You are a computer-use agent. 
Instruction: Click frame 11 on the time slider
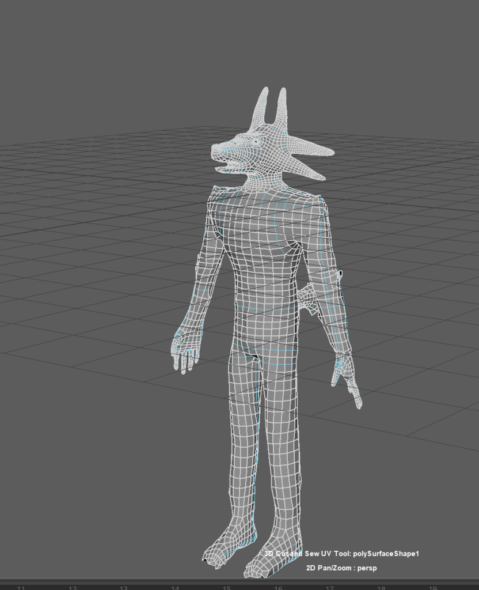tap(21, 587)
